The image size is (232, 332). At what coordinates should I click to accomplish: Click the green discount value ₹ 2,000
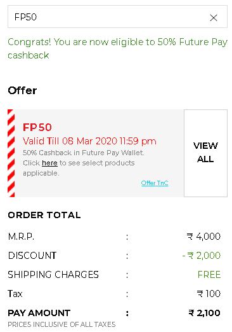click(202, 256)
